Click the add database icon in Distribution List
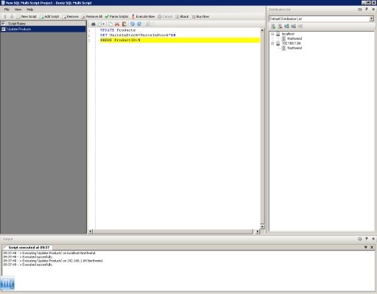 (x=286, y=27)
